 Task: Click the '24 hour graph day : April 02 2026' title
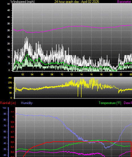pyautogui.click(x=77, y=2)
